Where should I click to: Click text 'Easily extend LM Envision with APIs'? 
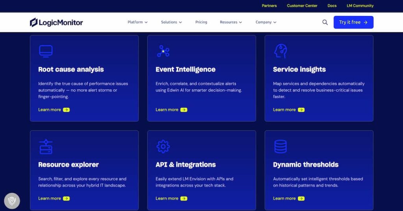[190, 179]
